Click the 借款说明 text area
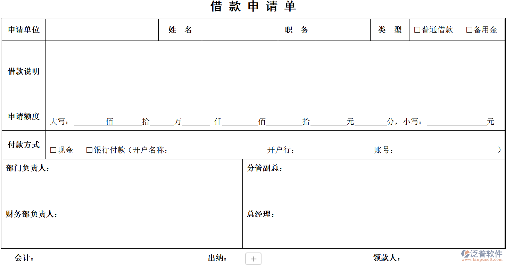 pyautogui.click(x=274, y=71)
